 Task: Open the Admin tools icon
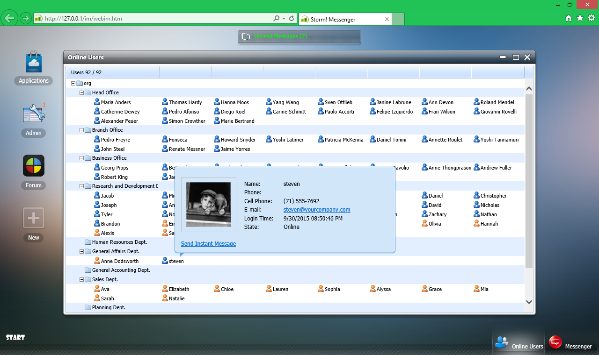[x=34, y=114]
